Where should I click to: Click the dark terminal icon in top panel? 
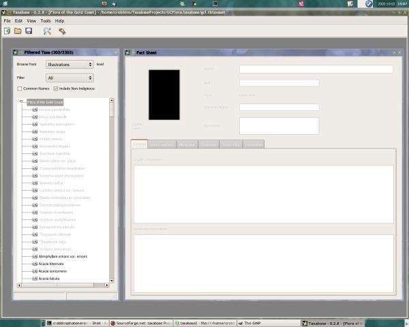pos(215,3)
